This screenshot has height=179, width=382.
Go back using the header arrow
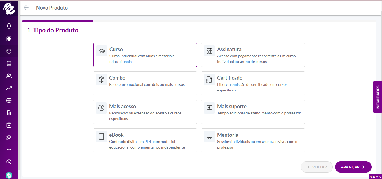(26, 8)
